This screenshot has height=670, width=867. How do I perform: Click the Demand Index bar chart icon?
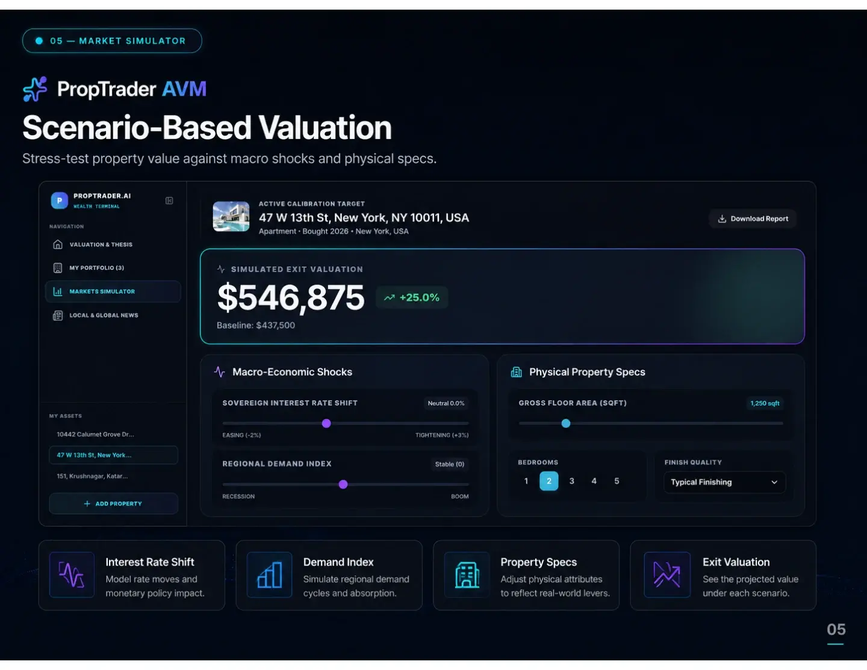[270, 575]
